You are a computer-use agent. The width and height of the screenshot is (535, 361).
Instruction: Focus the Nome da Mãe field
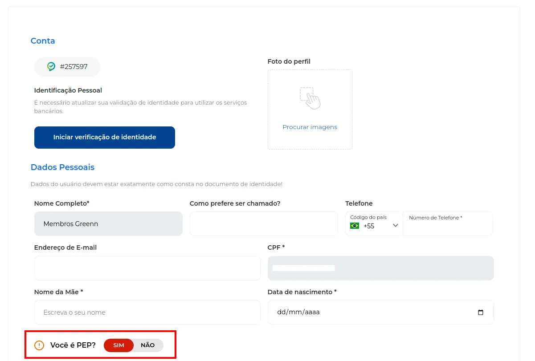[x=147, y=312]
